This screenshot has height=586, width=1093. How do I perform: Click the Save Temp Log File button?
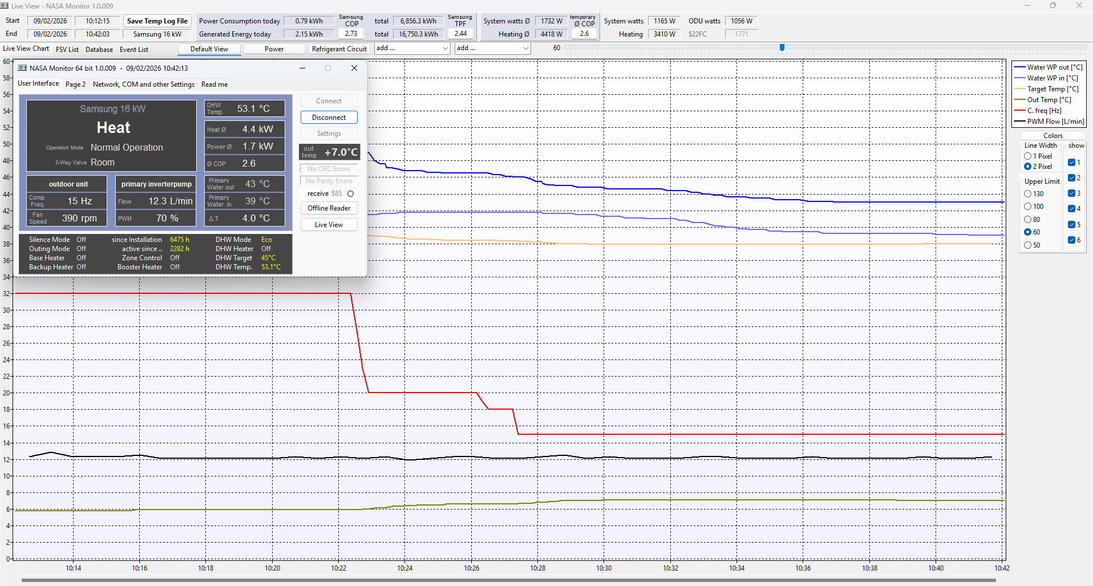point(157,21)
